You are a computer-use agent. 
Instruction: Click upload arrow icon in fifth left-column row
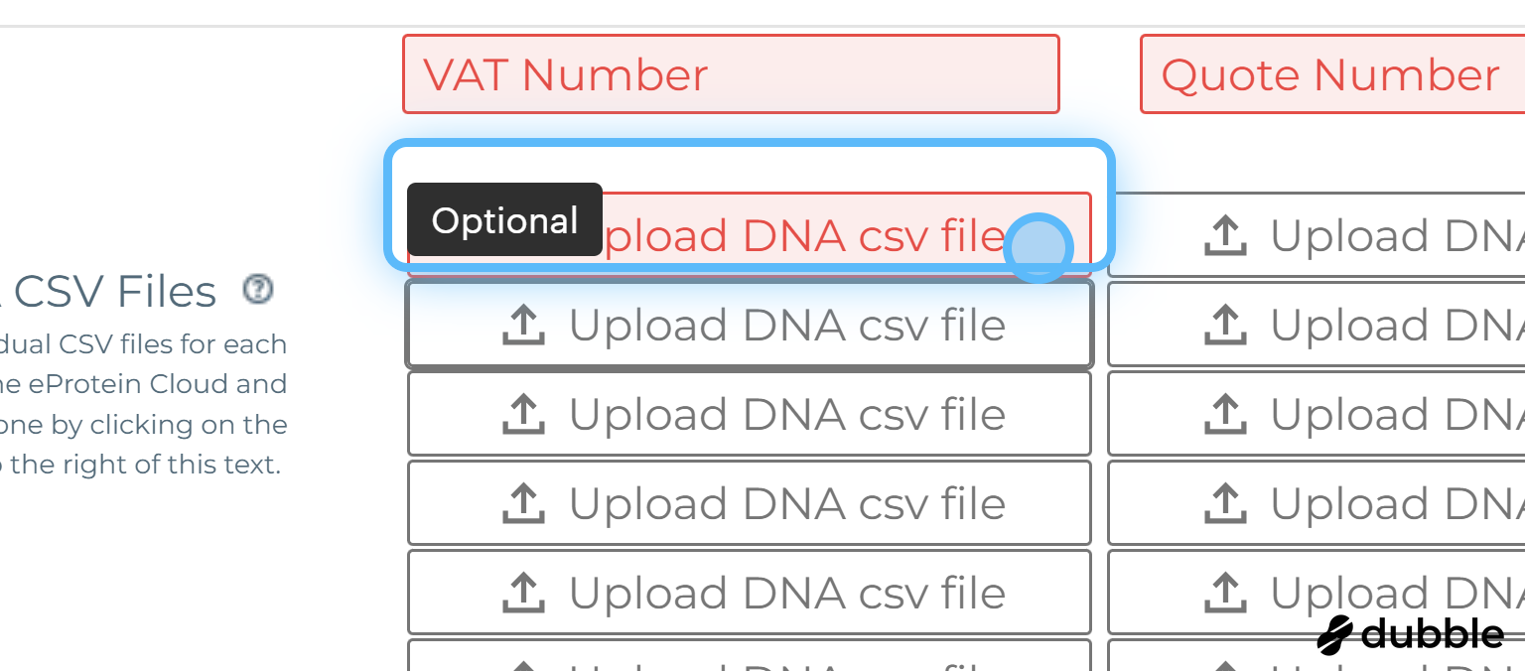point(523,593)
